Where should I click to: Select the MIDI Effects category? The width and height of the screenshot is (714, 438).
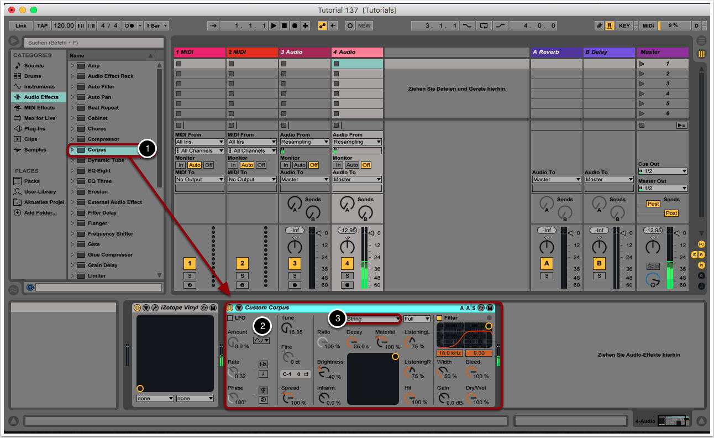click(39, 108)
